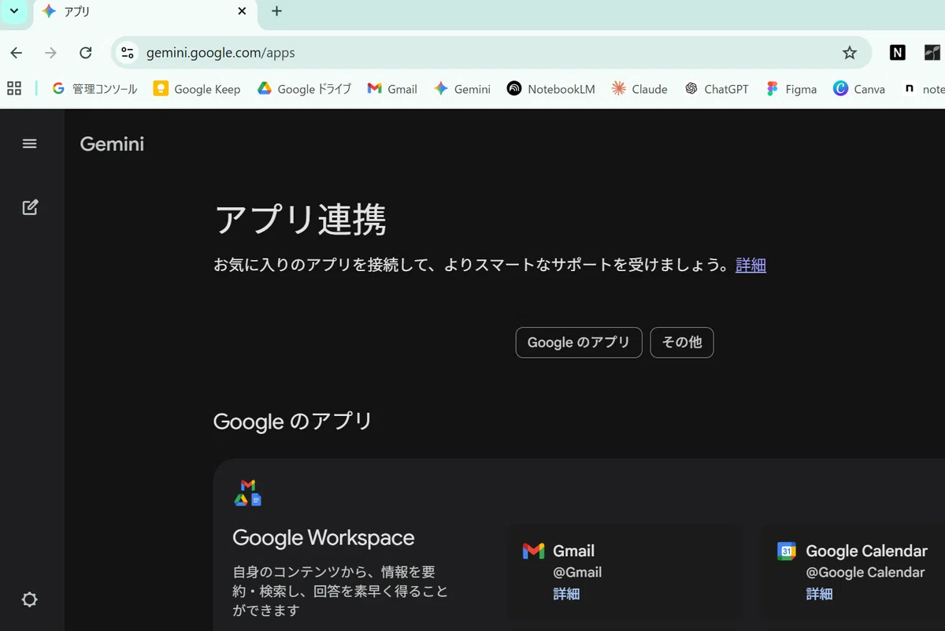
Task: Click the Google Workspace icon cluster
Action: [x=248, y=492]
